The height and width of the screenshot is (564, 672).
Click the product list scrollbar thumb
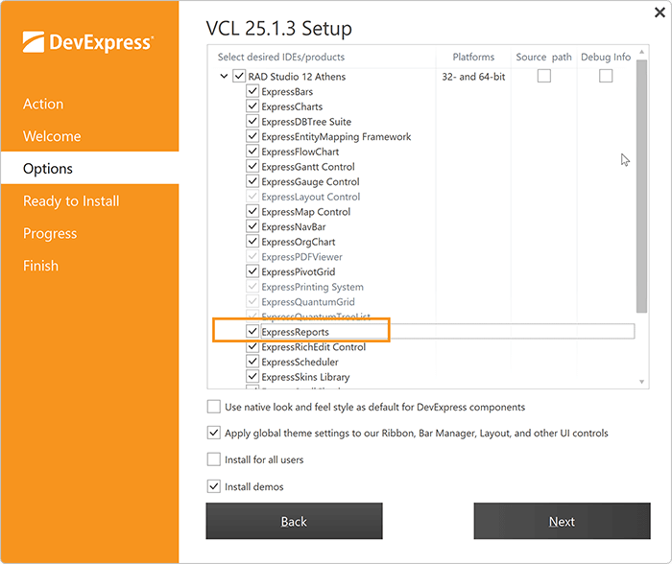click(641, 186)
